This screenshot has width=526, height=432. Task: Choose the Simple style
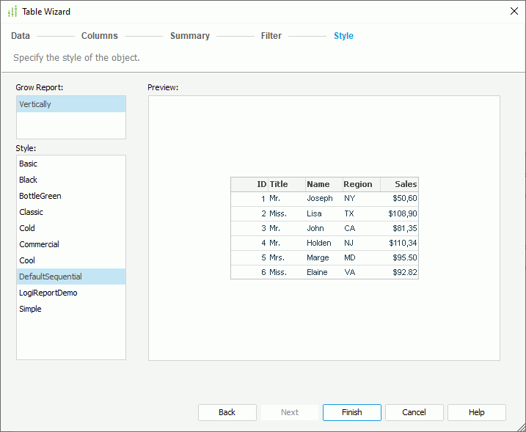(71, 309)
